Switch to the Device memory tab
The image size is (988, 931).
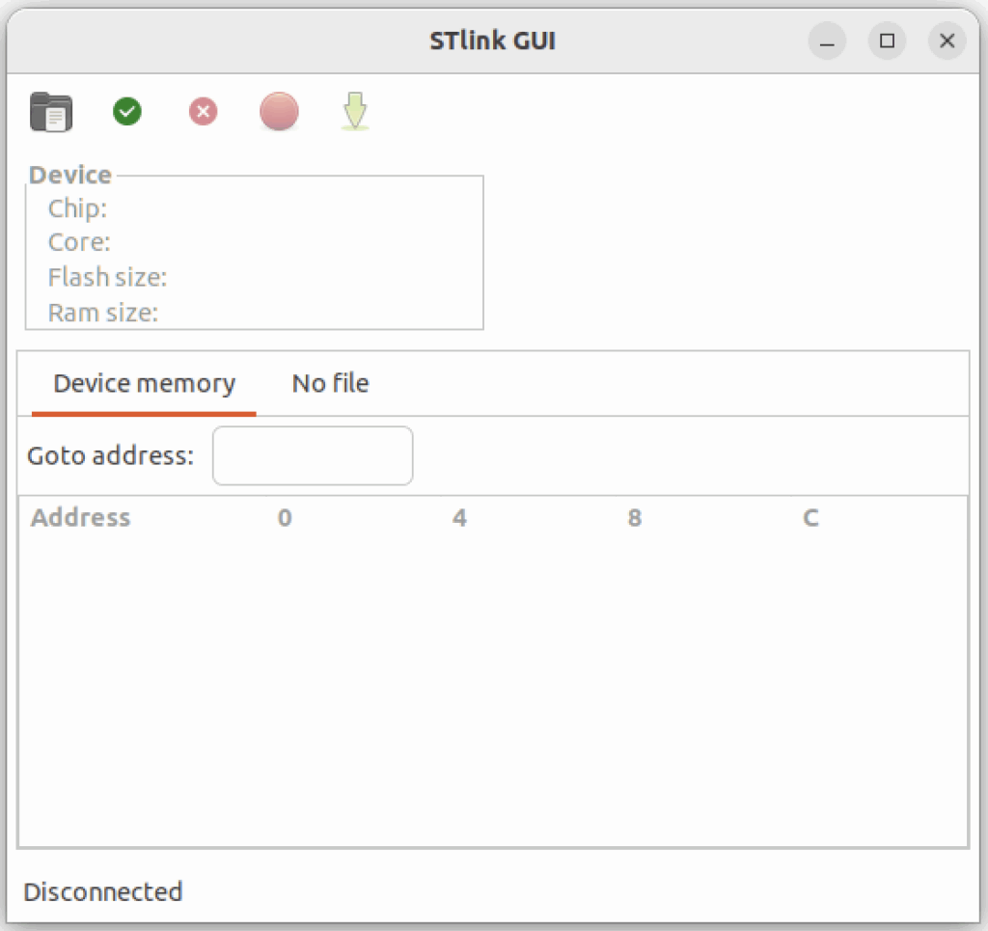coord(144,384)
